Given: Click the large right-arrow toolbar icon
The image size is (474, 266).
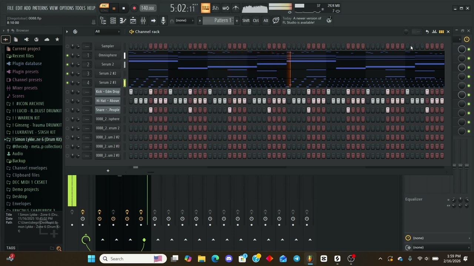Looking at the screenshot, I should click(153, 21).
